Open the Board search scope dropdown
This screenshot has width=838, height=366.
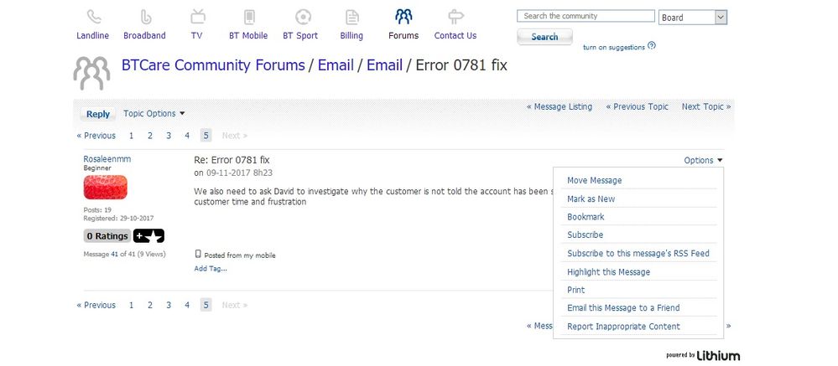coord(693,17)
